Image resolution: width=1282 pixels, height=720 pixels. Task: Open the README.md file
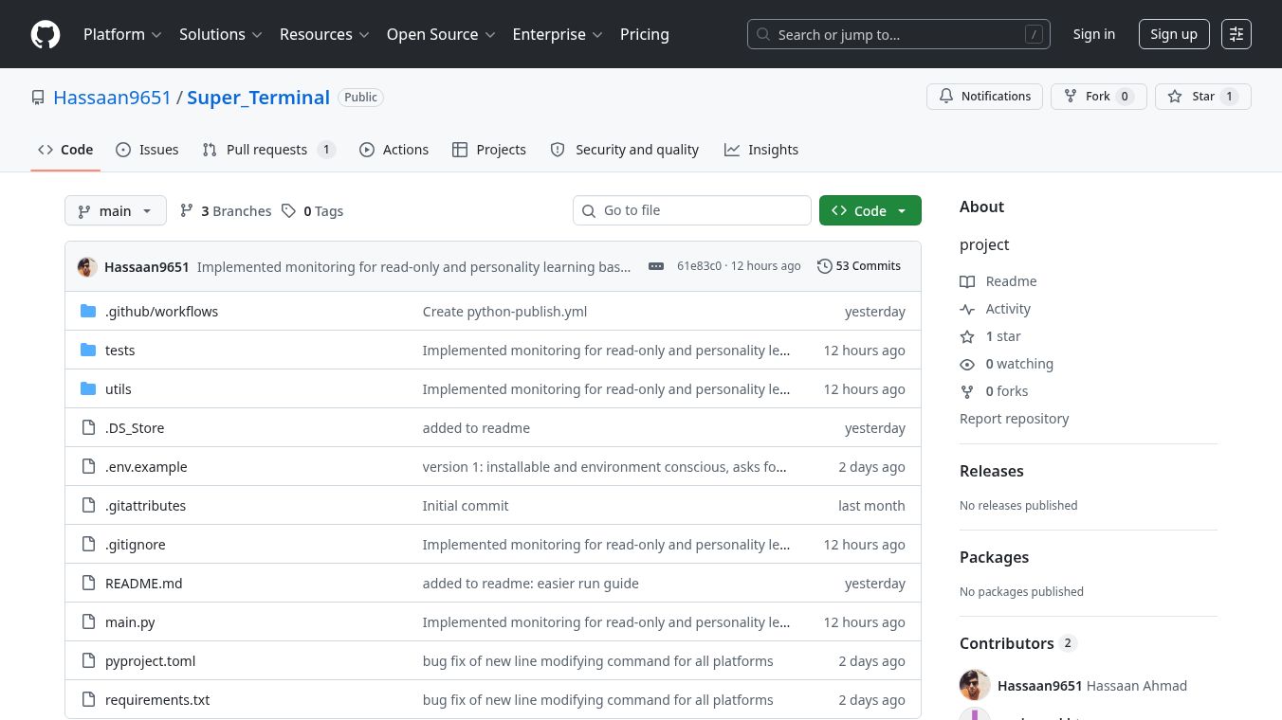pos(143,584)
